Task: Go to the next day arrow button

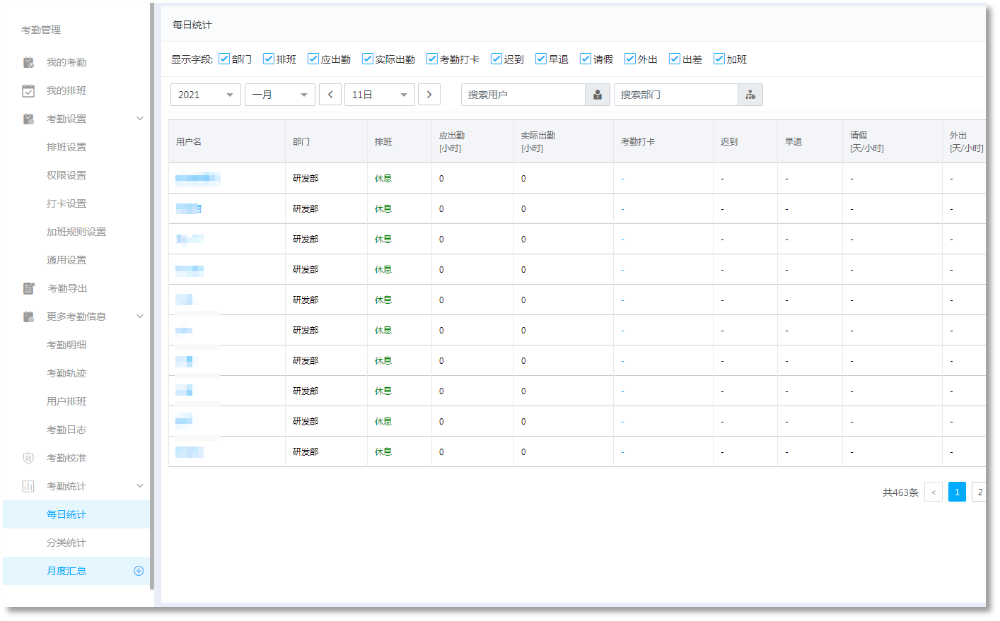Action: [x=429, y=95]
